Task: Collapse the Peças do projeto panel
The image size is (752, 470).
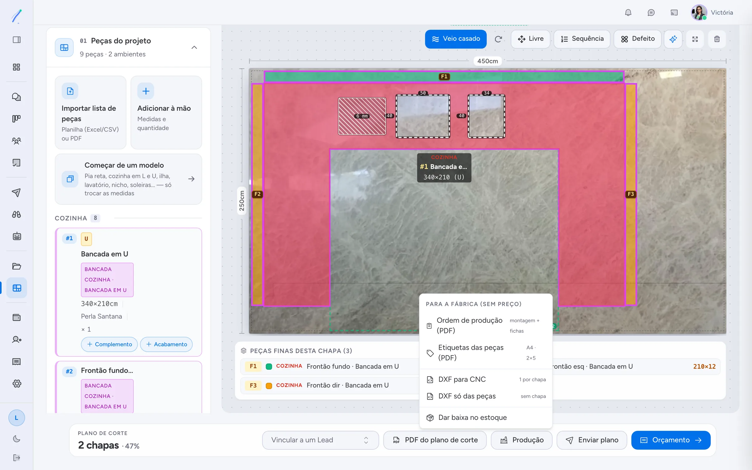Action: coord(194,47)
